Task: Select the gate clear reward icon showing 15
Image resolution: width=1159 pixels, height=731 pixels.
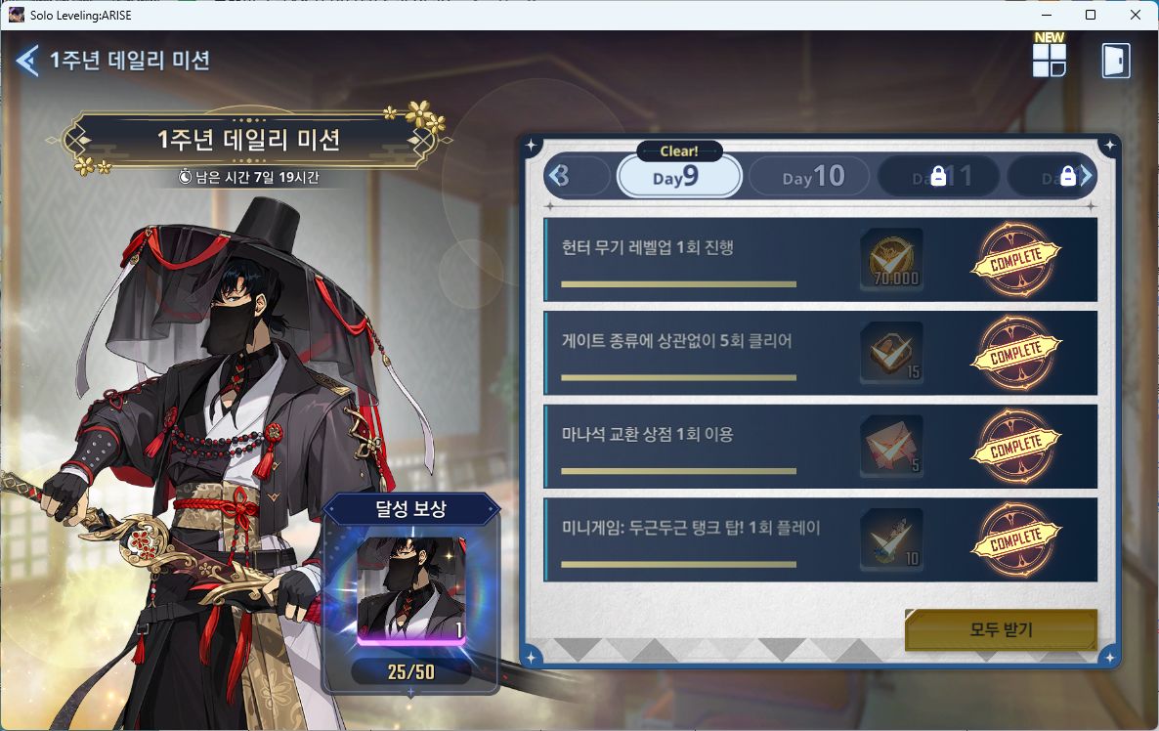Action: click(892, 353)
